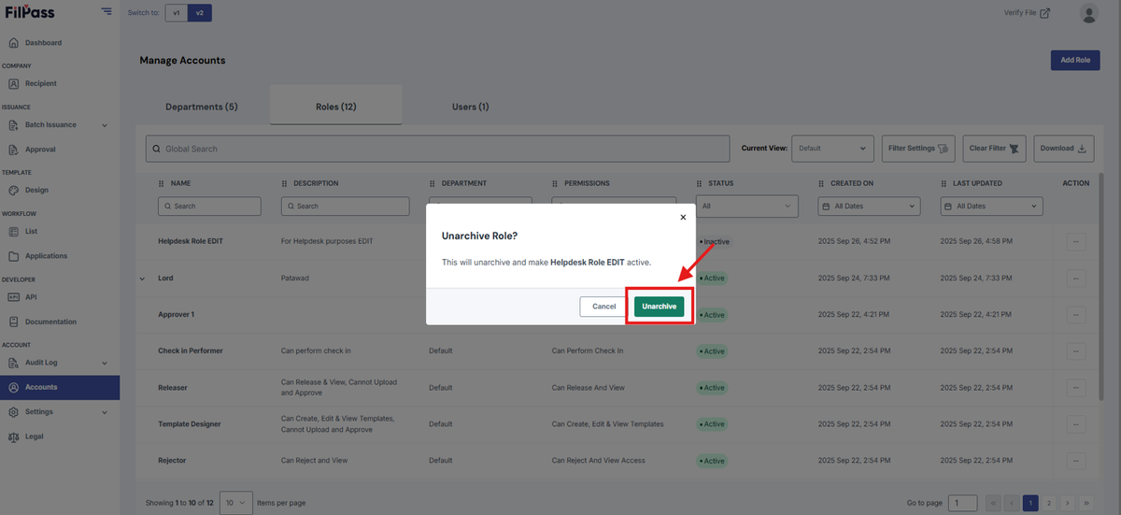This screenshot has width=1121, height=515.
Task: Click the Go to page field
Action: [963, 503]
